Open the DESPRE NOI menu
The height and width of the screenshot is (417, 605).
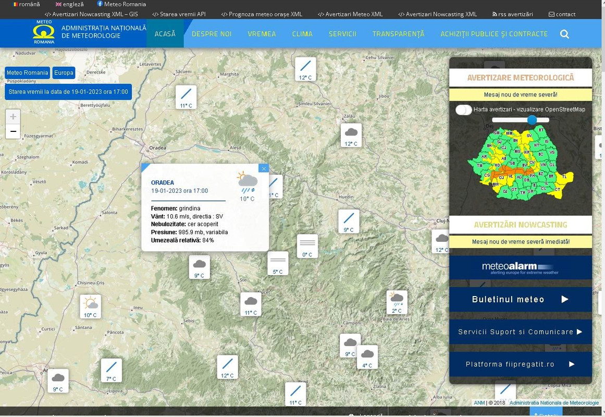pos(212,34)
